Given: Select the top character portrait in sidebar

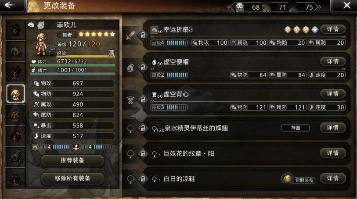Looking at the screenshot, I should point(15,30).
